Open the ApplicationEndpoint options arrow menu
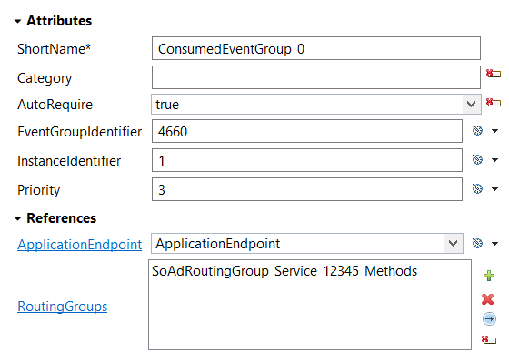The width and height of the screenshot is (509, 363). pos(494,244)
